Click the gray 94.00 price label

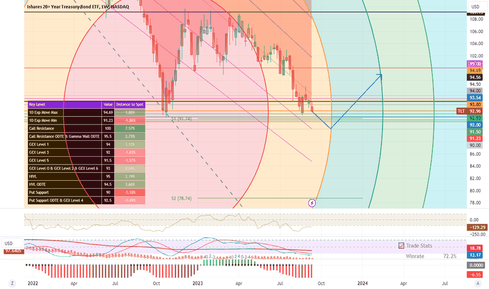(x=475, y=91)
